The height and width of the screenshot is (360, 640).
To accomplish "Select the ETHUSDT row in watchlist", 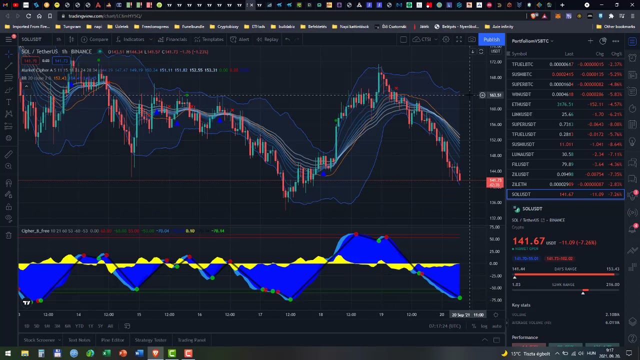I will [565, 104].
